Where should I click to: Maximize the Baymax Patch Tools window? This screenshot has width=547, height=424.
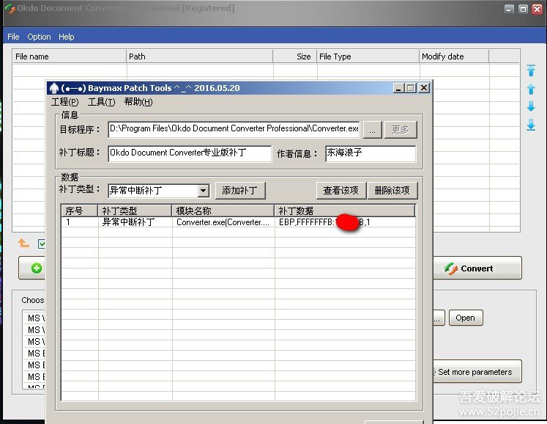[x=411, y=88]
